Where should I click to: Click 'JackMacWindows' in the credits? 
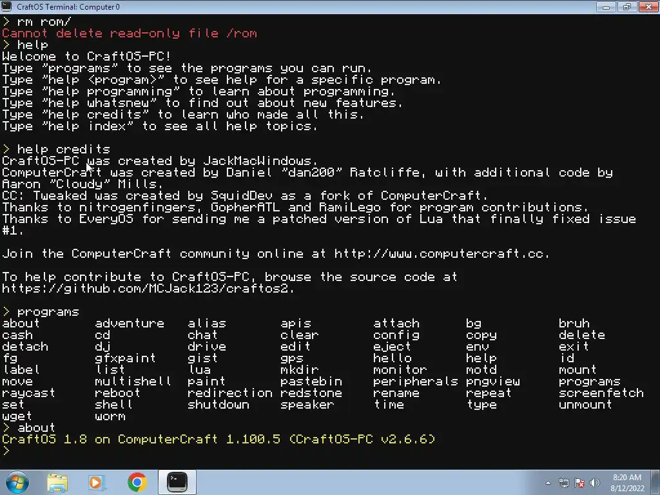257,161
